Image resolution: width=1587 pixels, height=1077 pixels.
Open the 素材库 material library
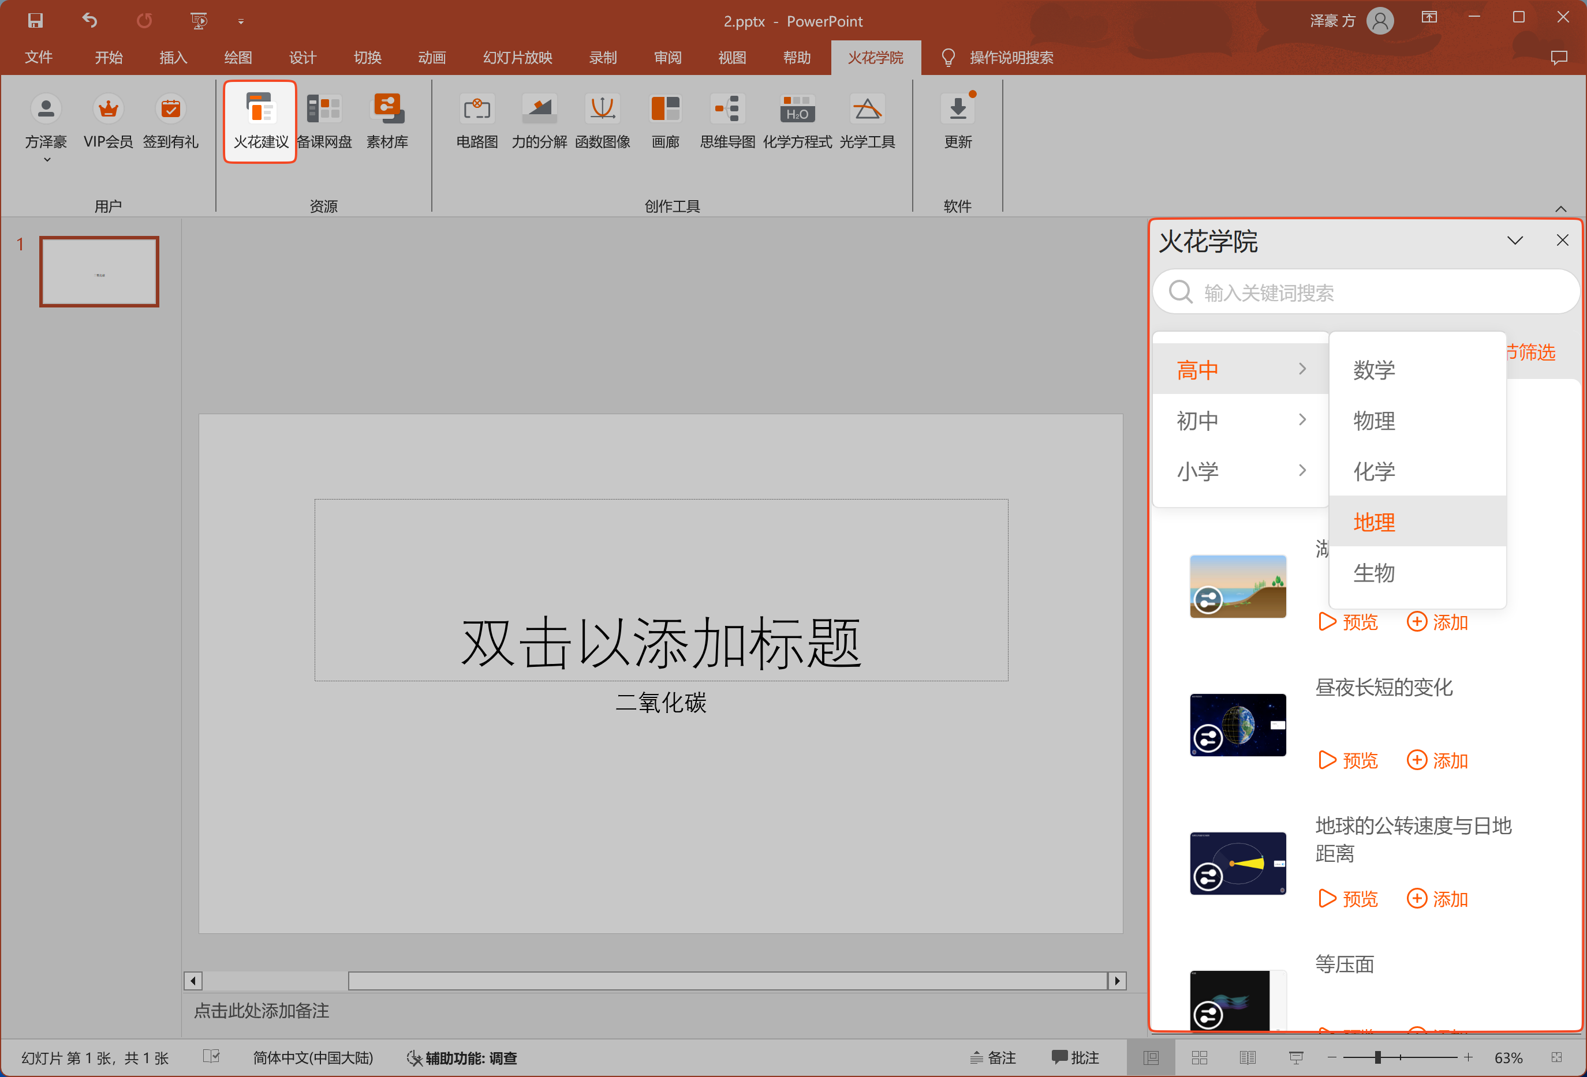coord(387,122)
